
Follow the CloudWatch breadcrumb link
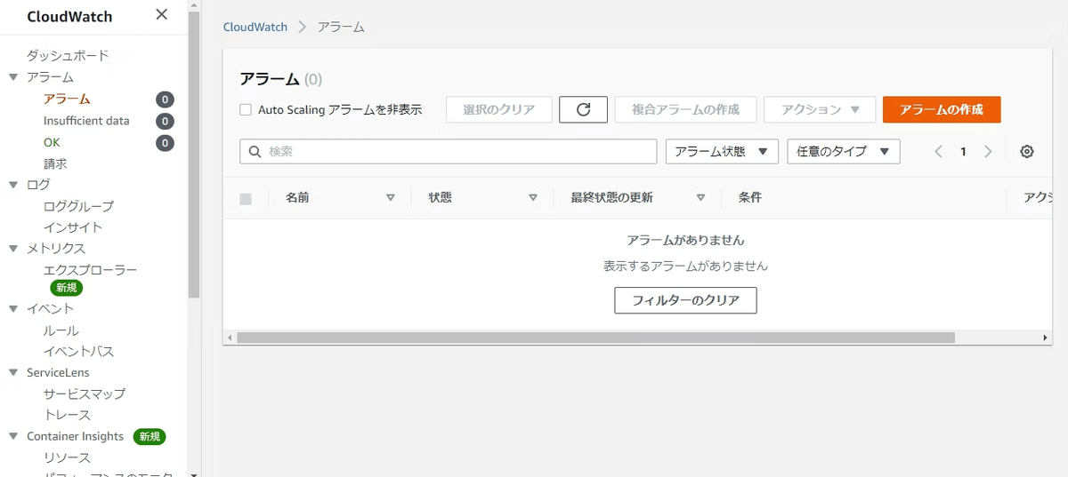(255, 27)
